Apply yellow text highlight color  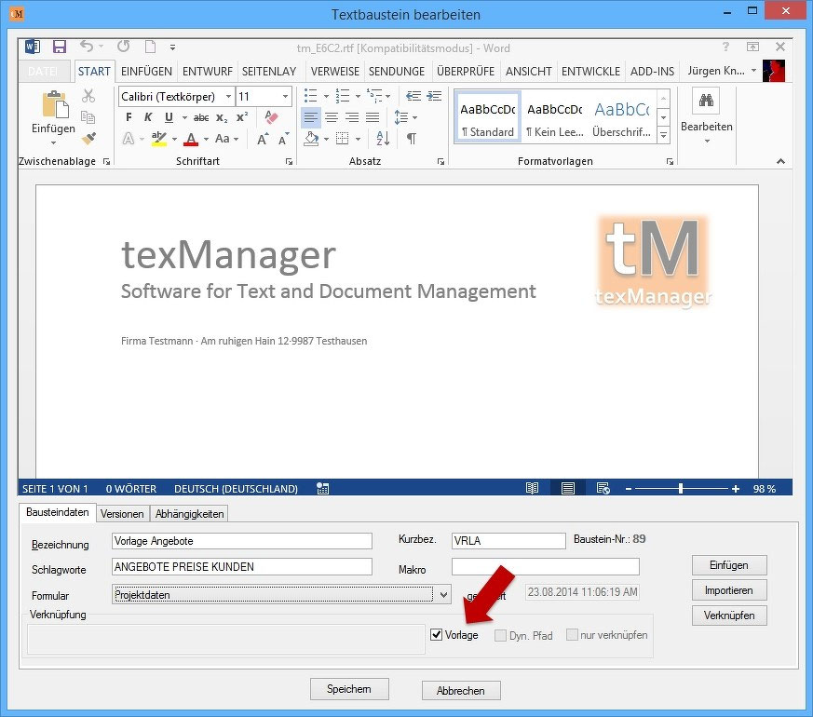click(x=158, y=138)
